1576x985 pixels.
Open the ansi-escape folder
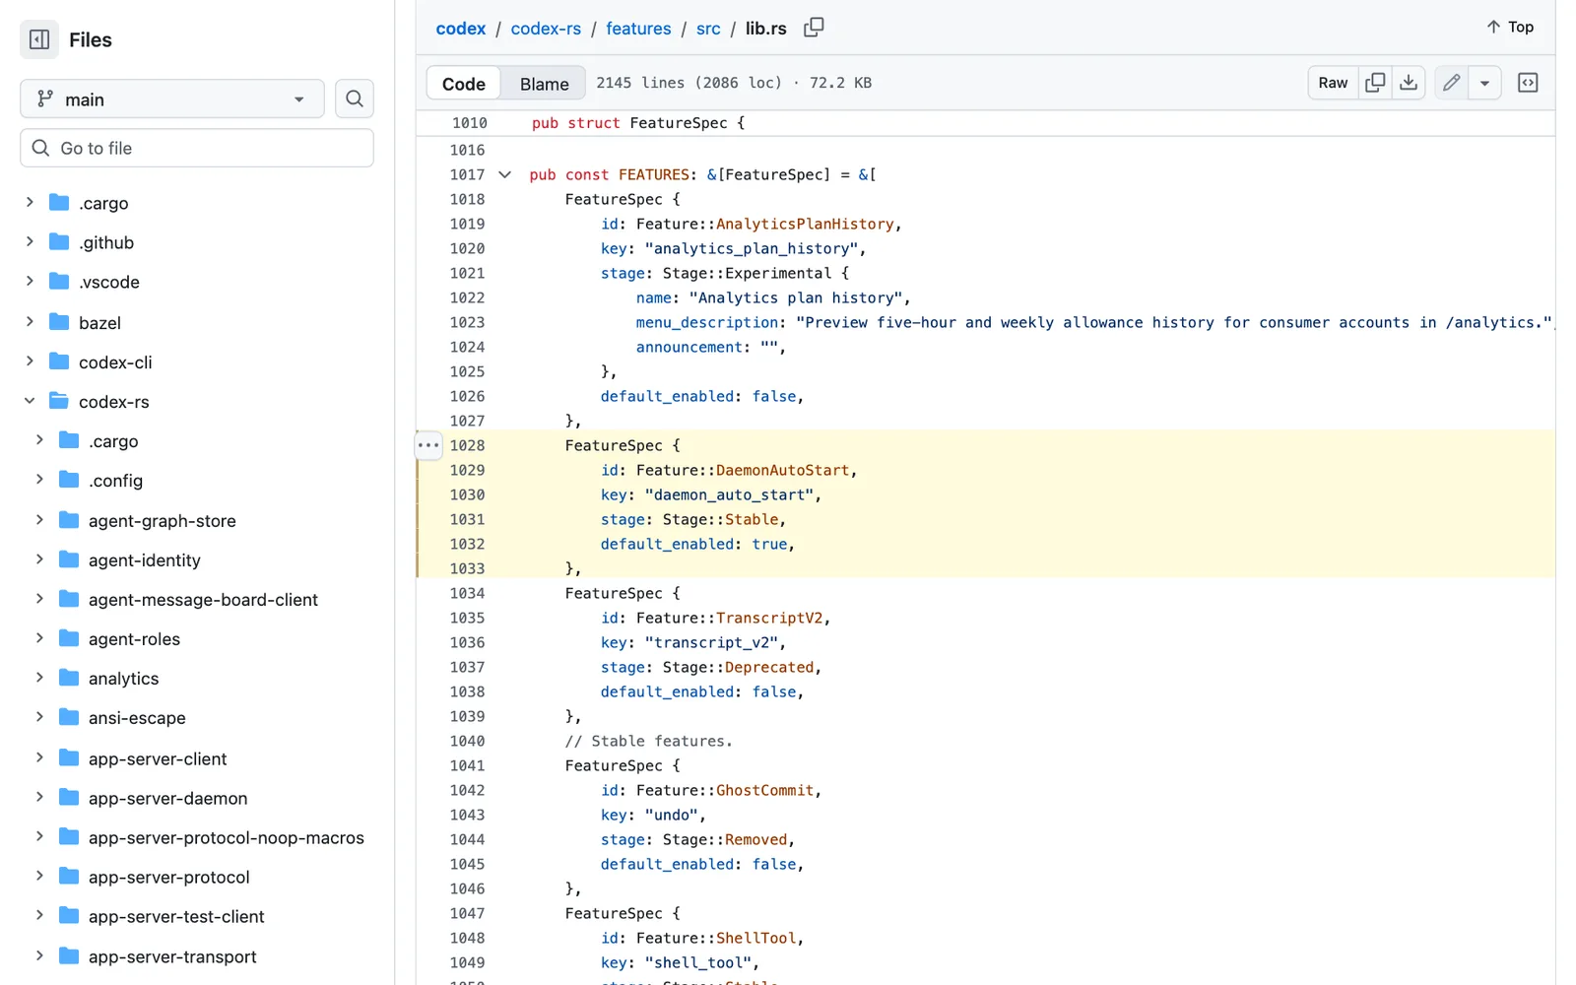pyautogui.click(x=137, y=717)
